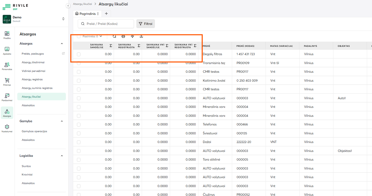Select the Telefonas row checkbox
This screenshot has width=372, height=196.
pos(79,125)
